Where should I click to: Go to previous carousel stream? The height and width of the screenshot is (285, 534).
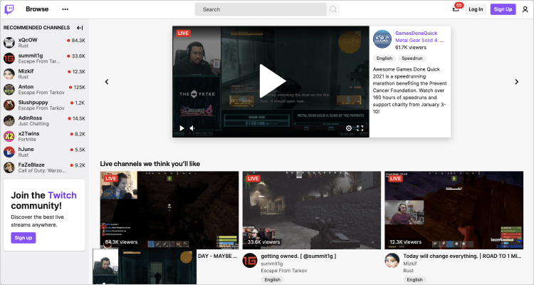[106, 82]
